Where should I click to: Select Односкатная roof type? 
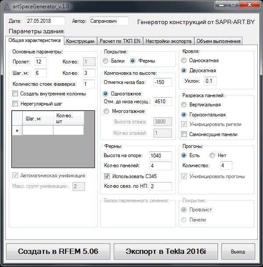[x=184, y=61]
